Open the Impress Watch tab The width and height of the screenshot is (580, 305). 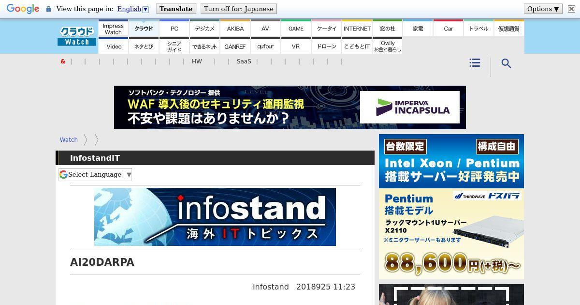tap(113, 29)
